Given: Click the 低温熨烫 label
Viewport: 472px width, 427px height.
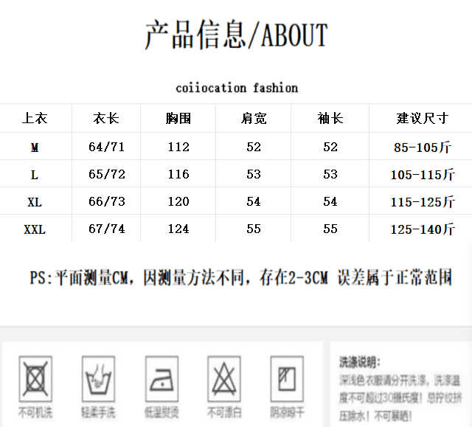Looking at the screenshot, I should [x=162, y=412].
